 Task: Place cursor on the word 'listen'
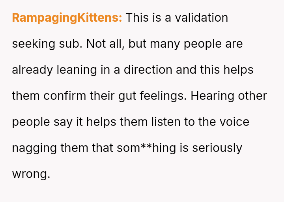click(166, 122)
